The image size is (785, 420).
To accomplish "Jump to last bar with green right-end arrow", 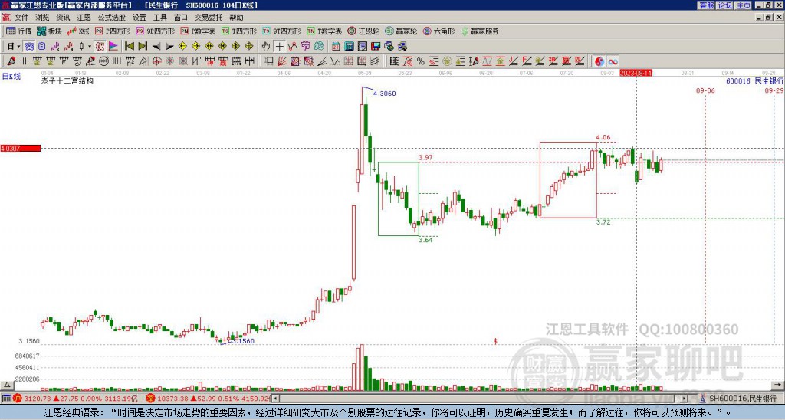I will (x=143, y=47).
